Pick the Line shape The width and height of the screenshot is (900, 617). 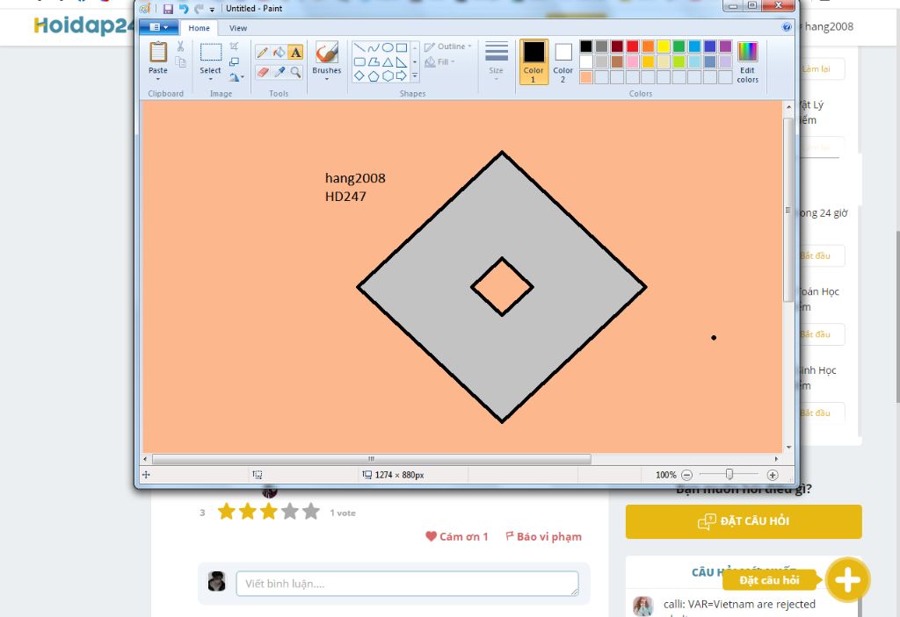(359, 47)
